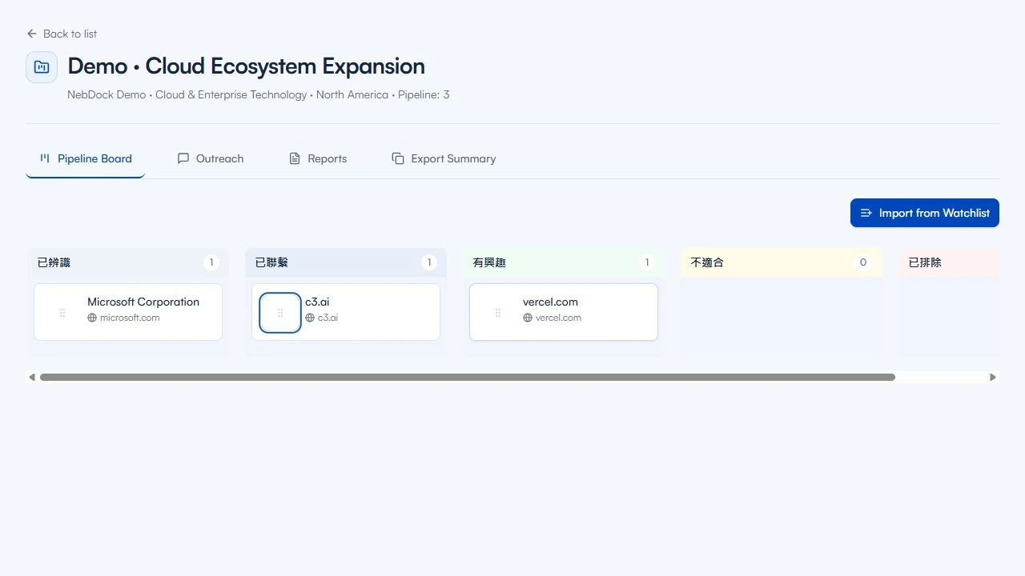Open the vercel.com card title
1025x576 pixels.
[550, 302]
